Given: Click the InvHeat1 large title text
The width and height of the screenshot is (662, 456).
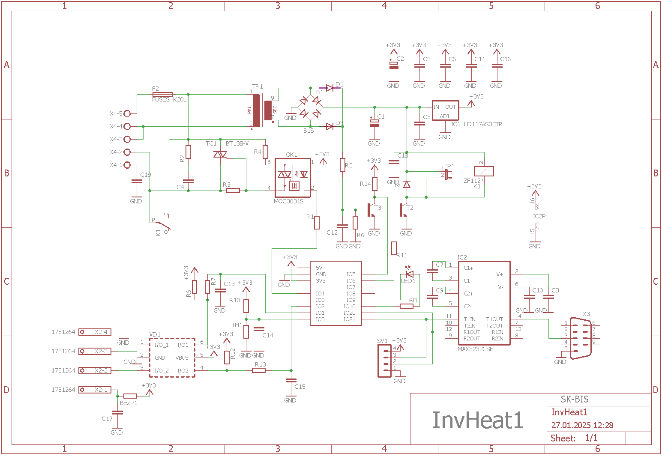Looking at the screenshot, I should click(x=477, y=420).
